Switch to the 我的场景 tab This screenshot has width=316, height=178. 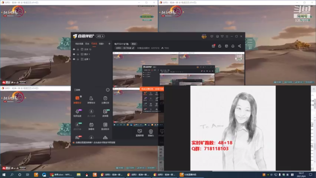point(79,44)
